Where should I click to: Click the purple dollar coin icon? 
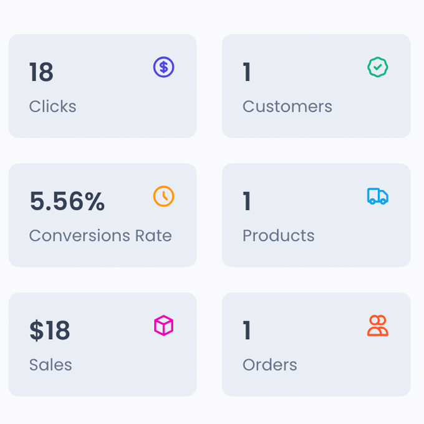click(163, 67)
